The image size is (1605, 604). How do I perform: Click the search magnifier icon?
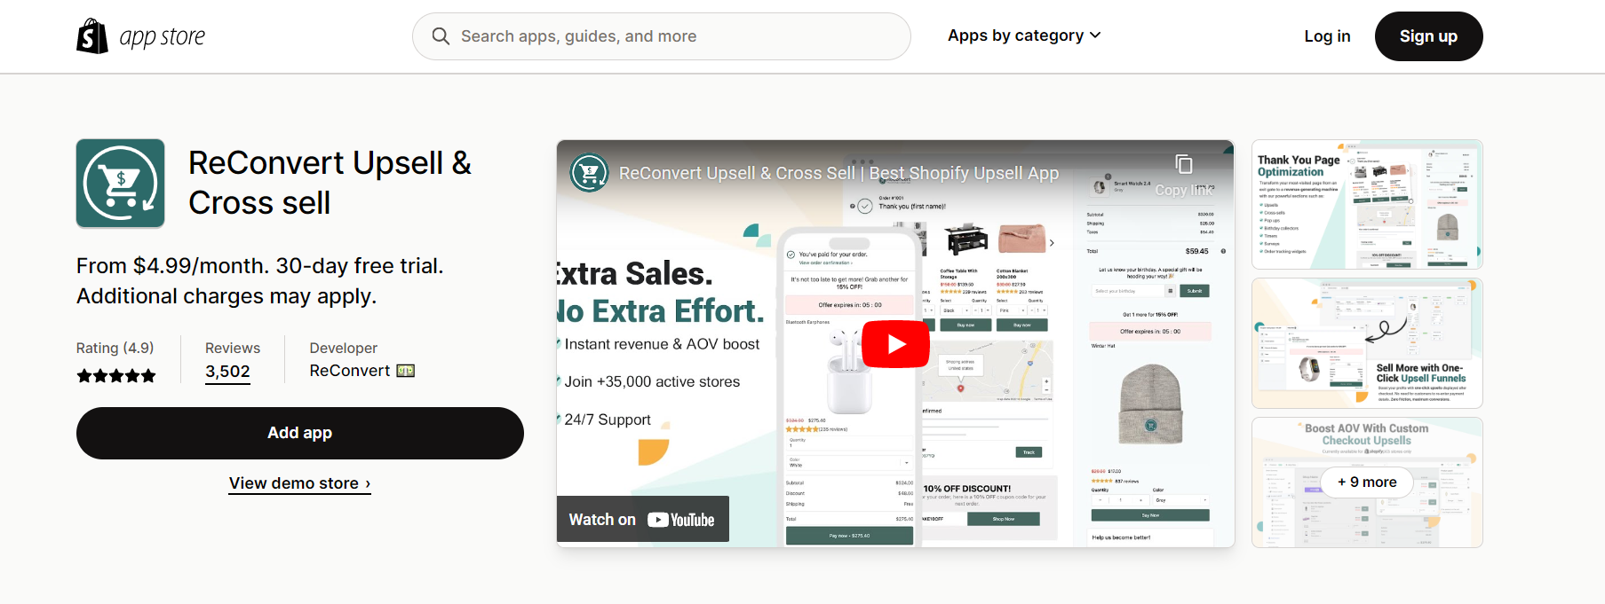[441, 36]
